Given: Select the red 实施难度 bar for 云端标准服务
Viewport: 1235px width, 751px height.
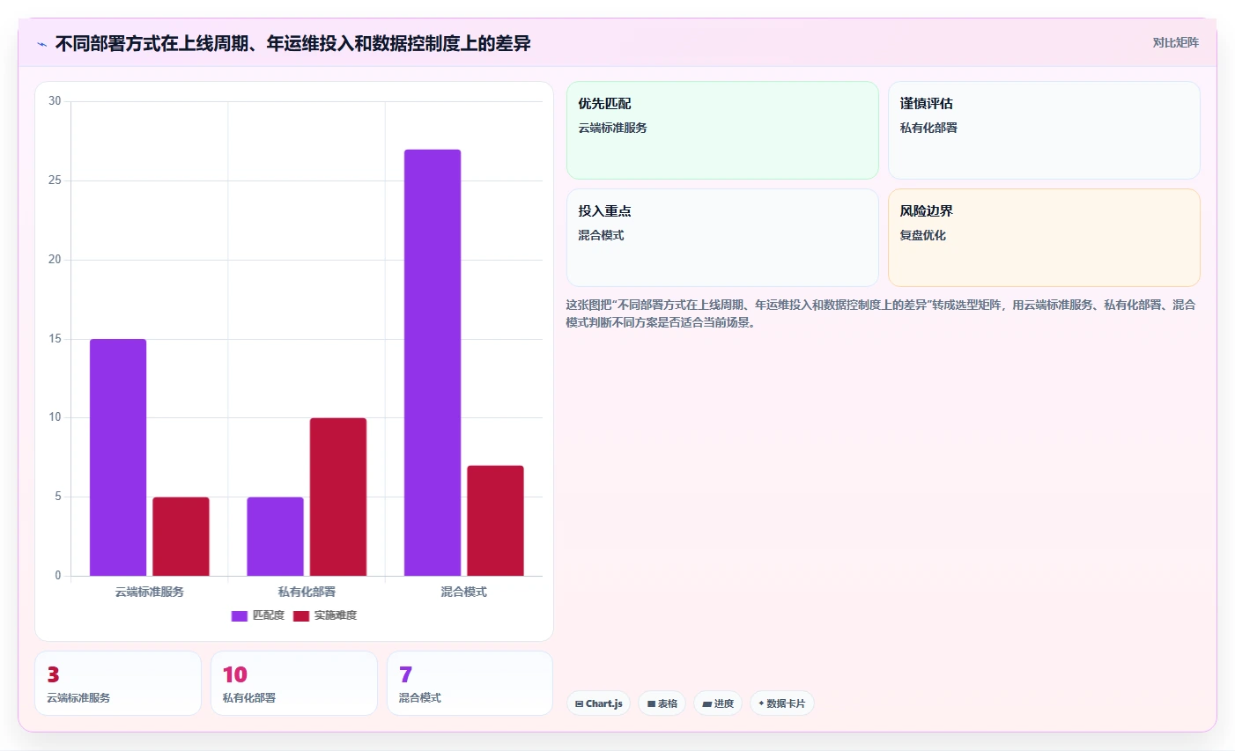Looking at the screenshot, I should point(181,537).
